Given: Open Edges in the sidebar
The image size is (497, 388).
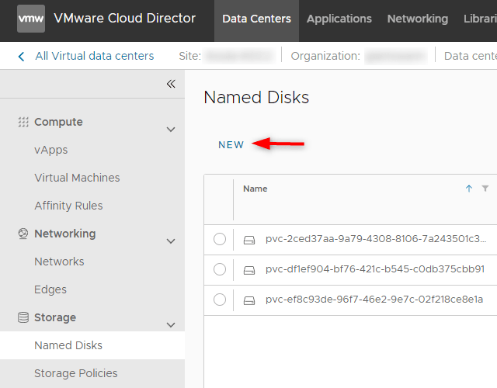Looking at the screenshot, I should pos(50,289).
